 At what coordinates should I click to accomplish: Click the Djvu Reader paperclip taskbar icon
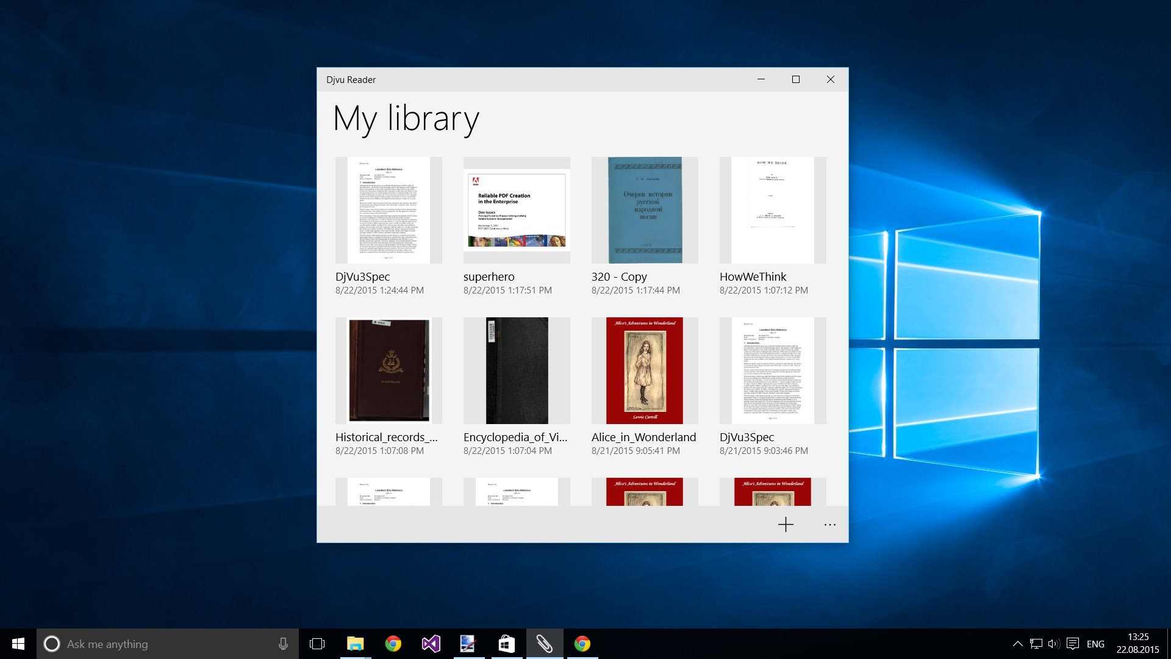click(x=544, y=644)
